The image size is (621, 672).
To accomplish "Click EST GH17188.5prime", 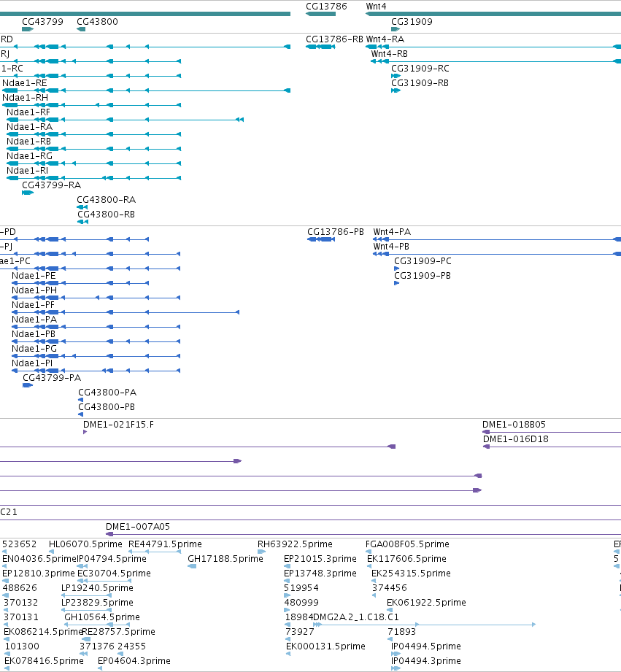I will (225, 558).
